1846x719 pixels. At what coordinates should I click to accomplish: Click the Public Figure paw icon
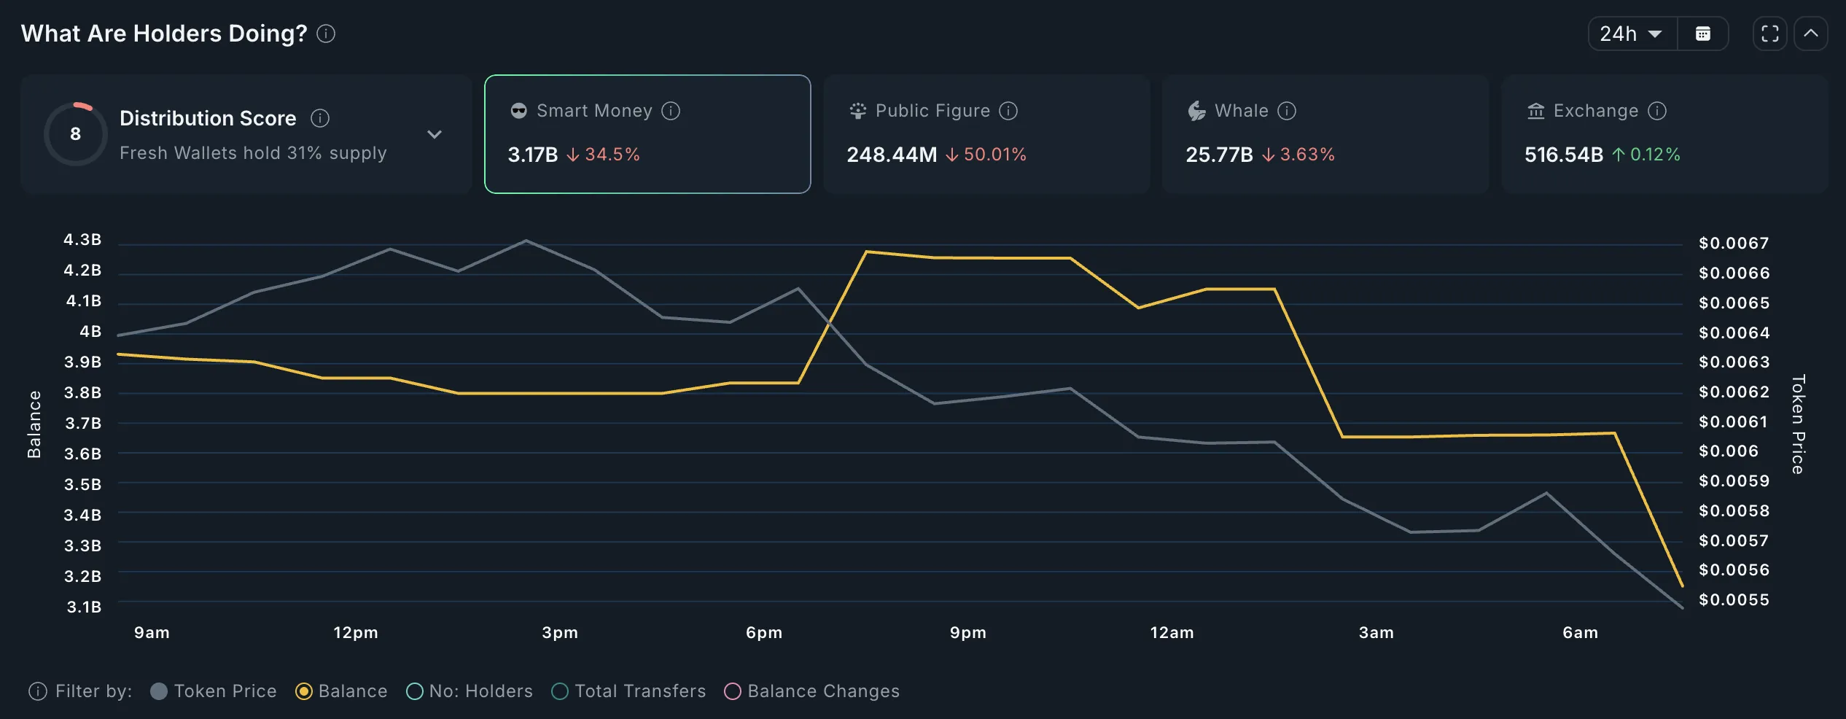pos(857,111)
